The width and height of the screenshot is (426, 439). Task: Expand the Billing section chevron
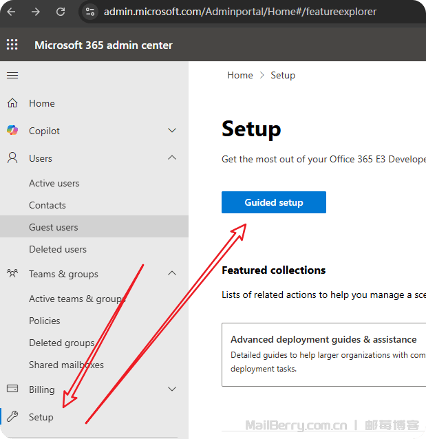(x=172, y=389)
